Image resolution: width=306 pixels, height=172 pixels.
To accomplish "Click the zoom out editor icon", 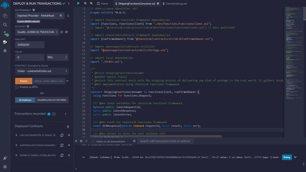I will [x=85, y=3].
